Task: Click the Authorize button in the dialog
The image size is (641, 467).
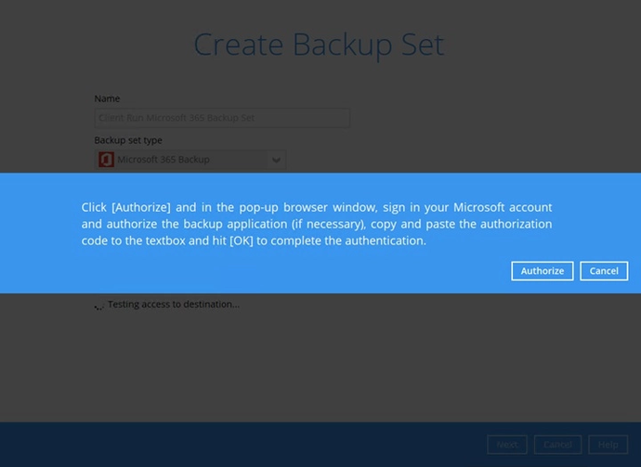Action: click(x=543, y=271)
